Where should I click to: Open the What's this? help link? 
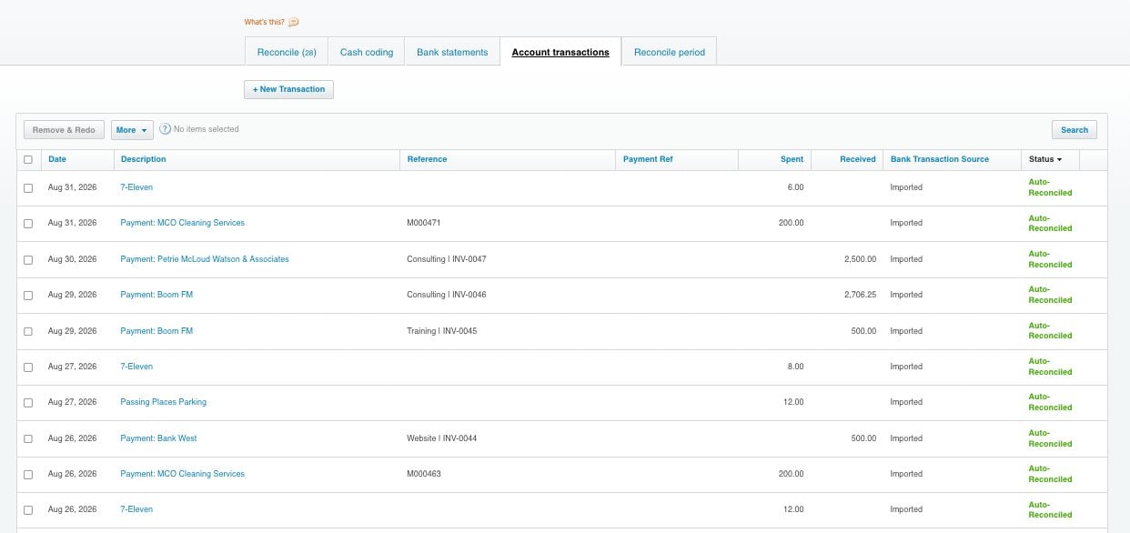click(x=264, y=22)
